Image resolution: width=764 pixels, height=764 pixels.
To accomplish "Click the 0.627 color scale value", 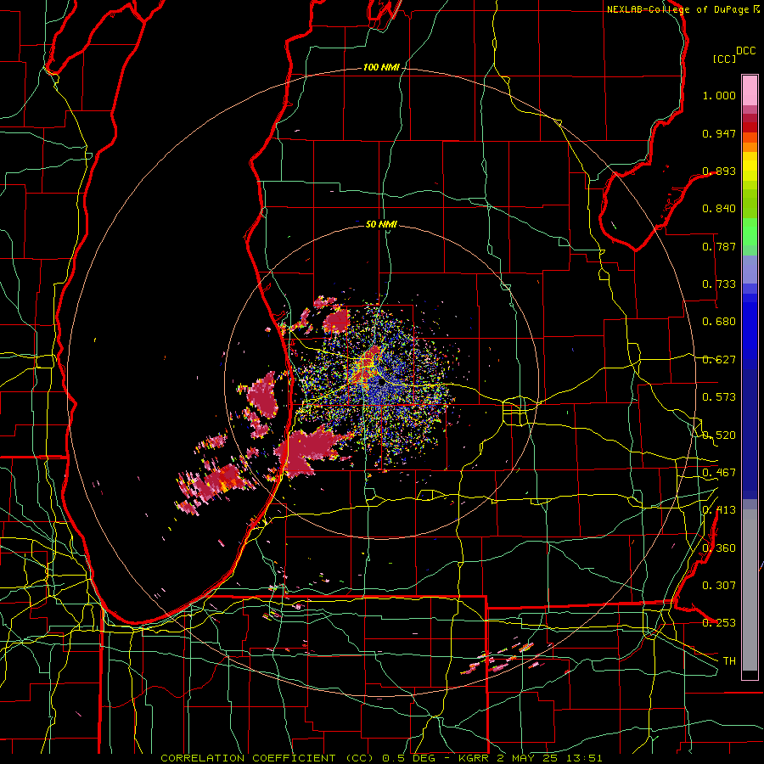I will pos(719,360).
